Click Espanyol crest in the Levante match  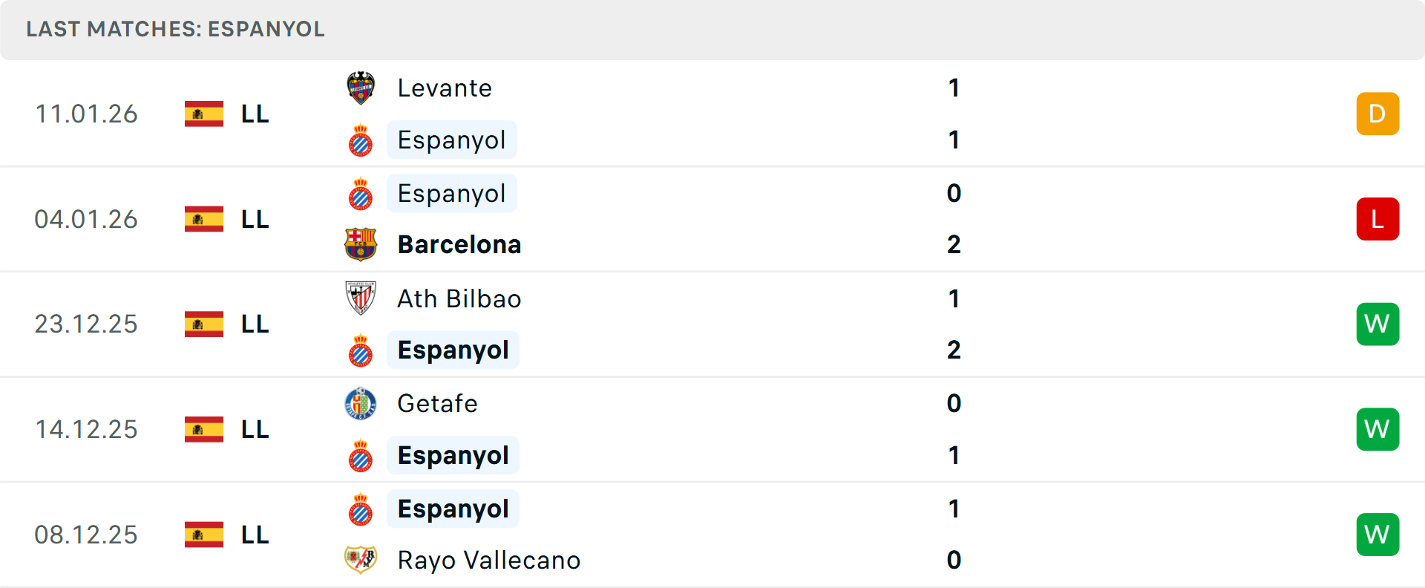tap(361, 140)
